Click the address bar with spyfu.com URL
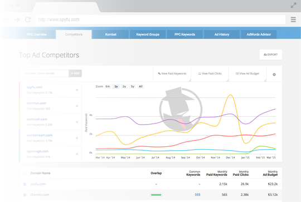Viewport: 301px width, 202px height. click(160, 19)
